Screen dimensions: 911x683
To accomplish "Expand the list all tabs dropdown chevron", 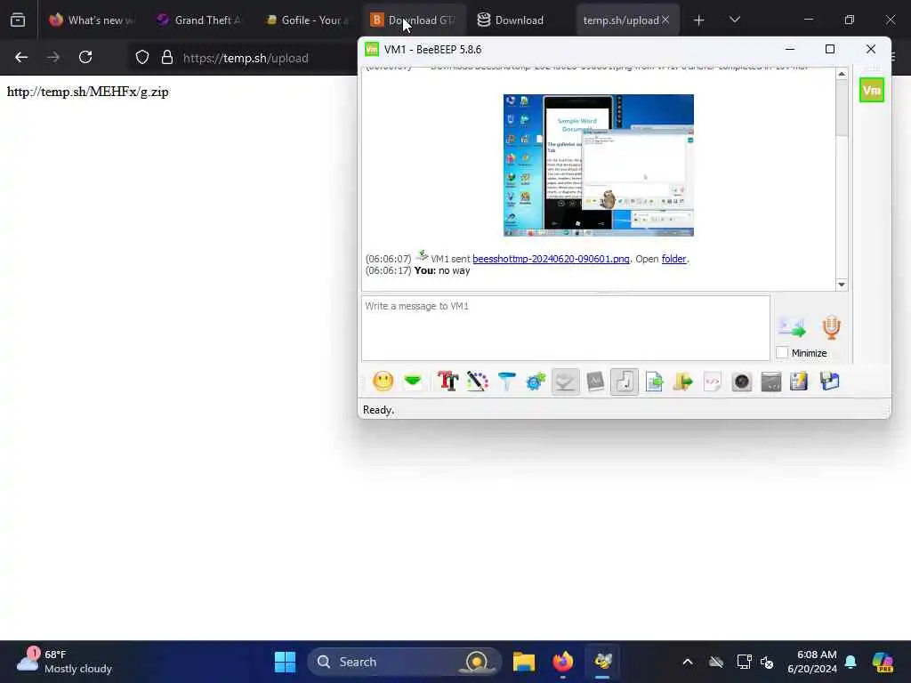I will [x=735, y=20].
